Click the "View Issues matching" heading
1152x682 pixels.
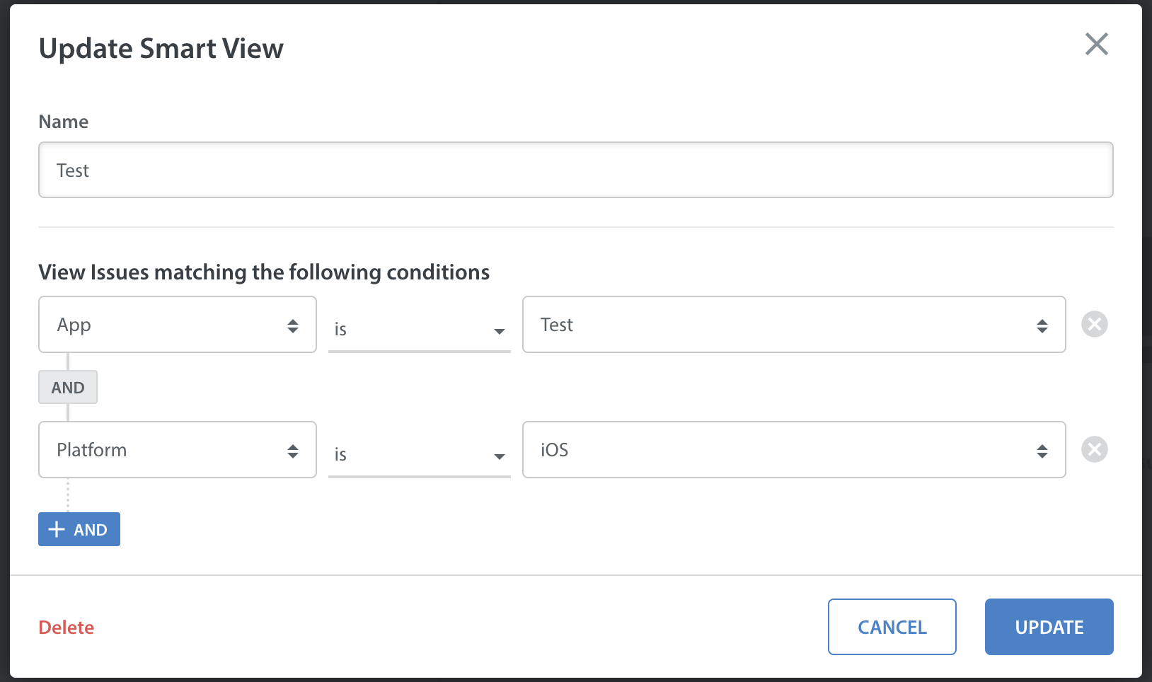(264, 272)
